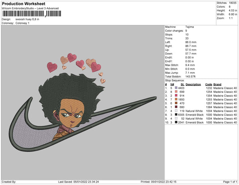
Task: Click the black swatch beside stitch count 6305
Action: click(176, 114)
